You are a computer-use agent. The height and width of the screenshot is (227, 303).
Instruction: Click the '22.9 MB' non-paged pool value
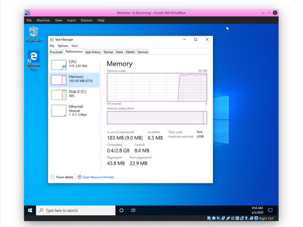tap(138, 164)
